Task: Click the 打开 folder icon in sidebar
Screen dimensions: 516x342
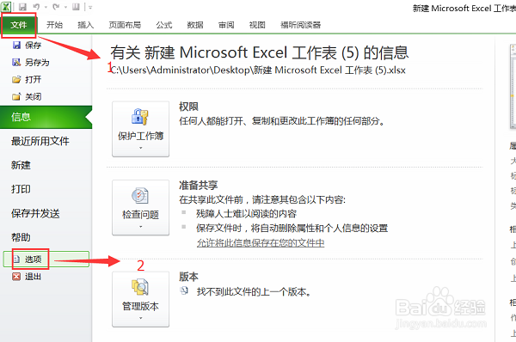Action: pyautogui.click(x=16, y=79)
